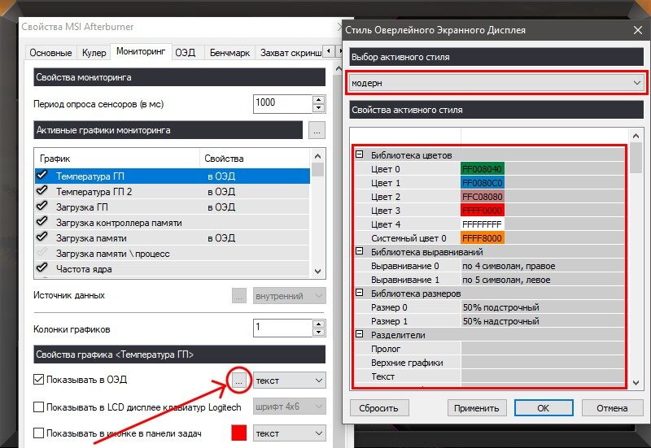Edit Цвет 2 pink swatch FFC08080
Screen dimensions: 651x448
coord(483,197)
